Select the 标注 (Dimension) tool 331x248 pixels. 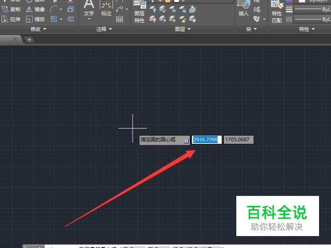(106, 9)
